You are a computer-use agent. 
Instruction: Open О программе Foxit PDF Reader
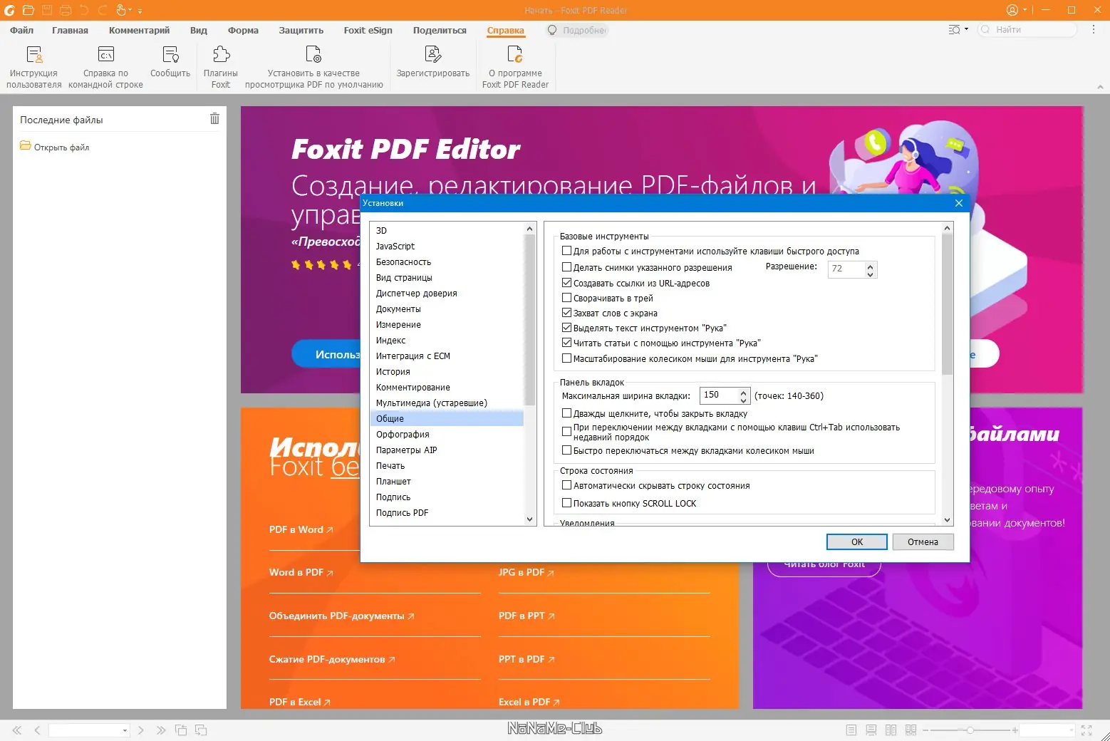tap(515, 67)
